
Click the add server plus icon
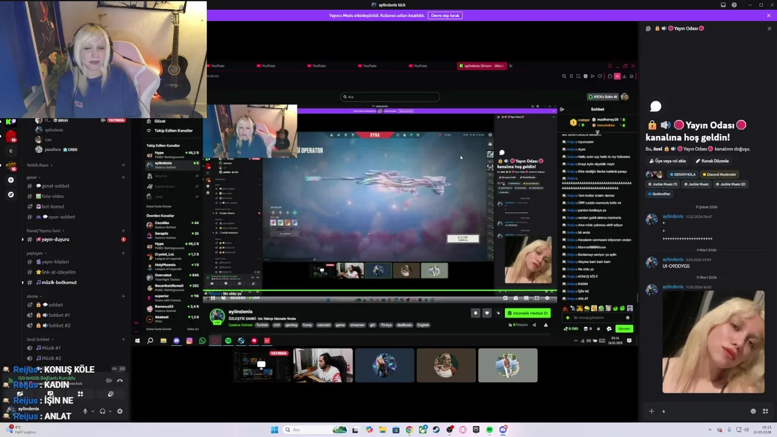[x=10, y=180]
